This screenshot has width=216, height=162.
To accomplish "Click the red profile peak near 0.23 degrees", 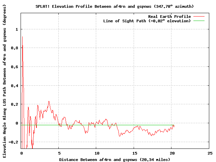I will tap(49, 101).
